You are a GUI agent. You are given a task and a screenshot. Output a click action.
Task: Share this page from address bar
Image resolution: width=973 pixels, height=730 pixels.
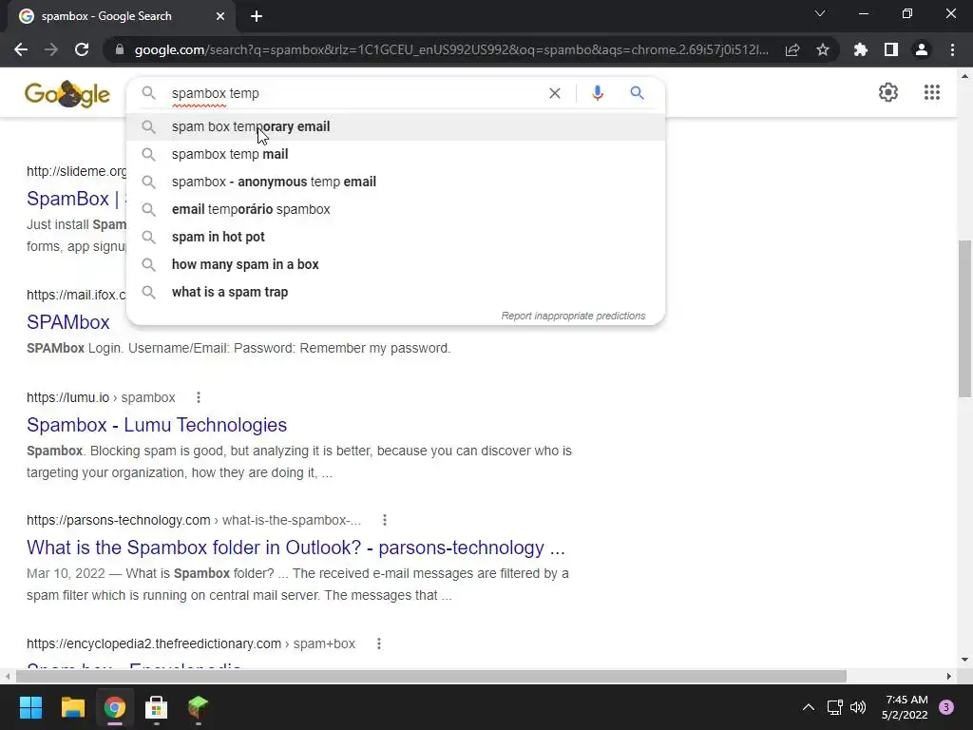tap(792, 49)
